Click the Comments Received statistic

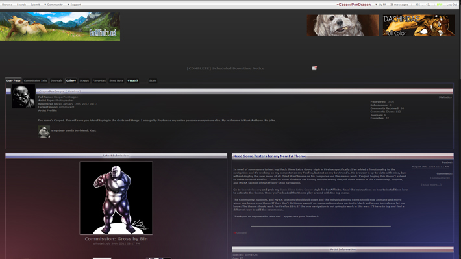[x=387, y=108]
